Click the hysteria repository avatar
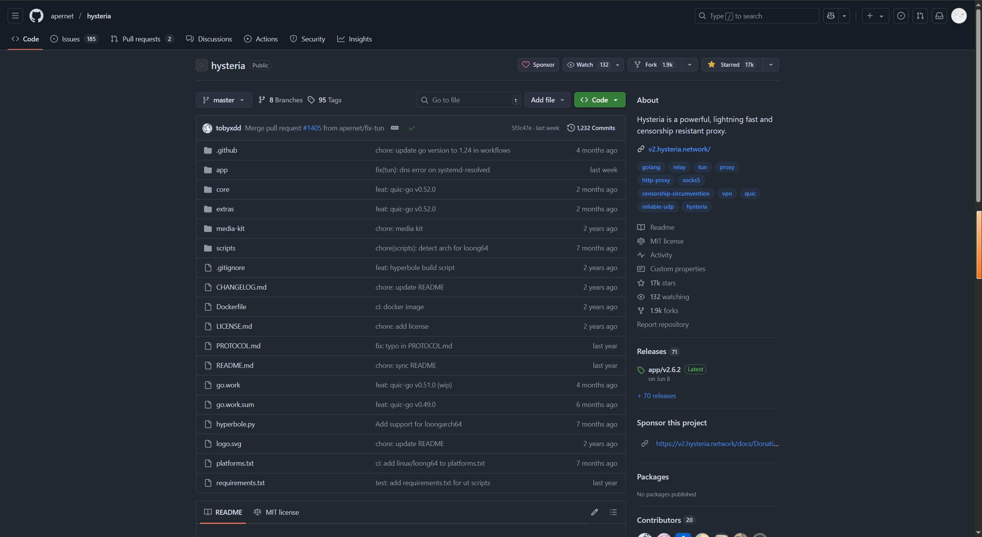This screenshot has height=537, width=982. pos(202,65)
